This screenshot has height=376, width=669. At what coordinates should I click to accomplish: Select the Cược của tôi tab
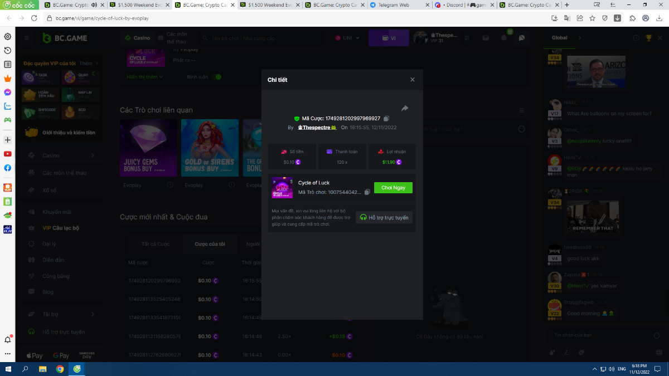tap(210, 244)
